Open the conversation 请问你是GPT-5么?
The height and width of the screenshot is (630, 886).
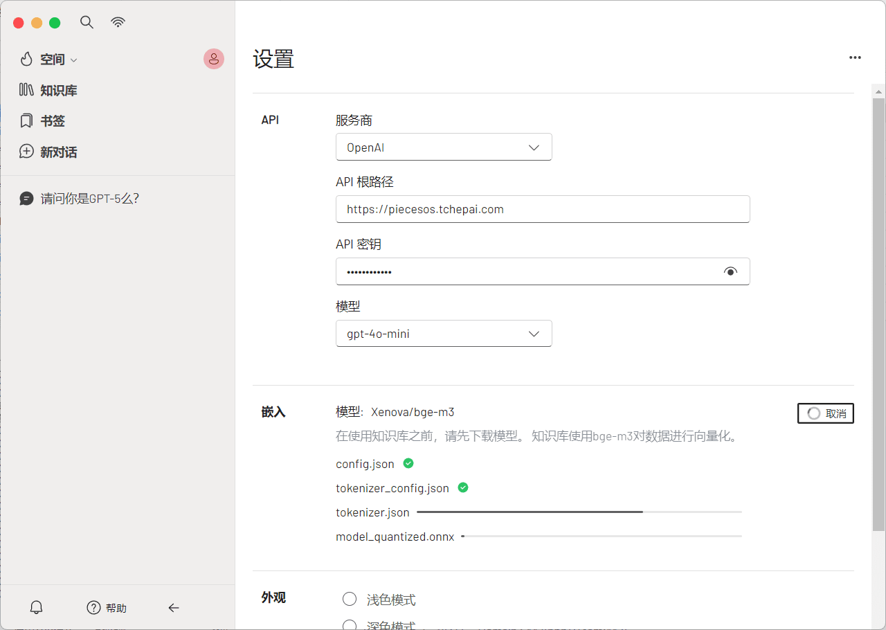coord(90,199)
